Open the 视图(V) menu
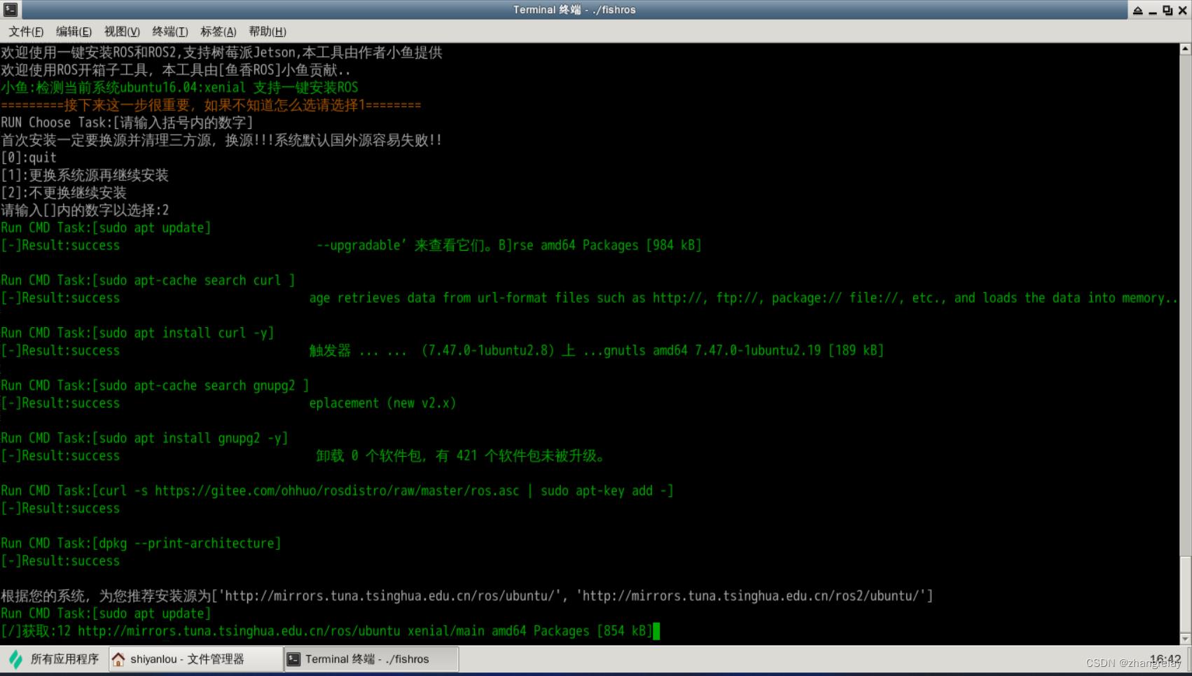This screenshot has width=1192, height=676. pos(122,32)
